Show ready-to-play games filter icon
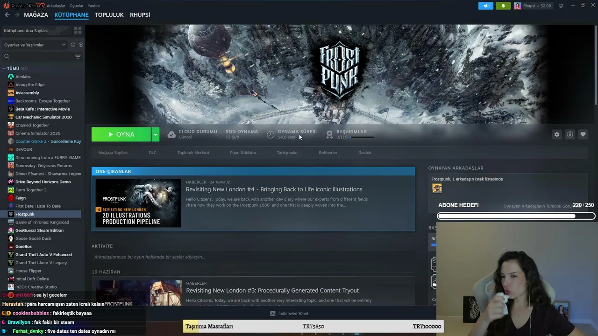598x336 pixels. coord(81,45)
